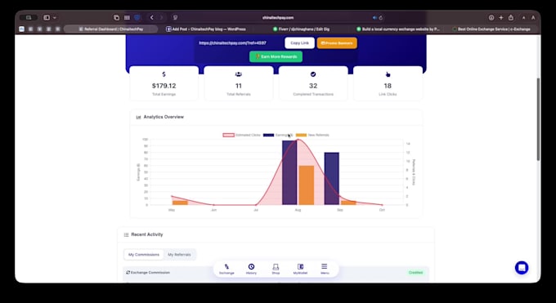Click the orange Promo Banners button
This screenshot has width=556, height=303.
337,43
